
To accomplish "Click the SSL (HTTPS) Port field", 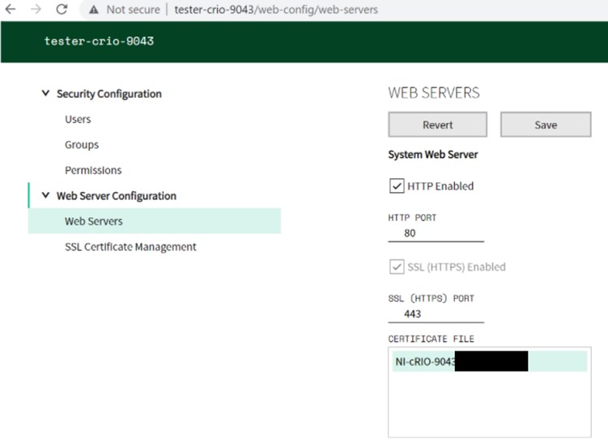I will pyautogui.click(x=436, y=314).
